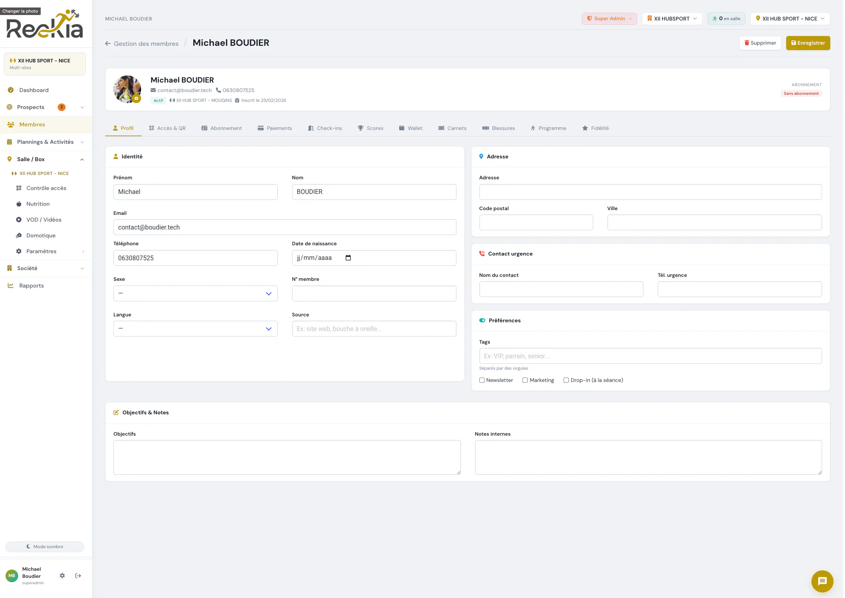The image size is (845, 598).
Task: Click the MB user avatar
Action: click(12, 575)
